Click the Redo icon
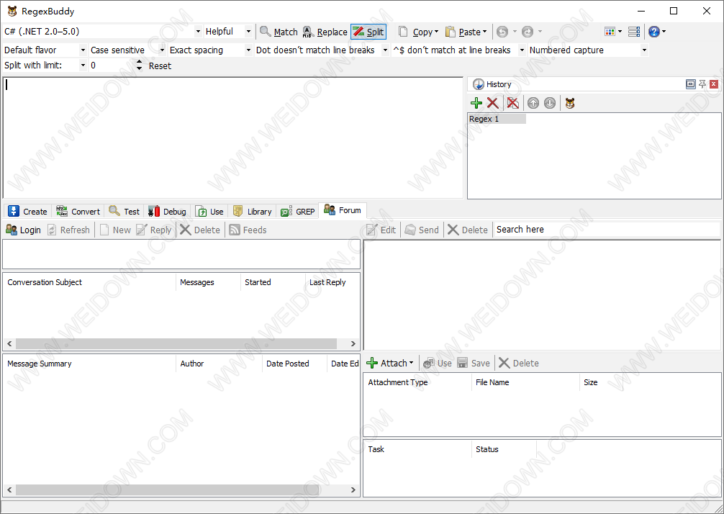The width and height of the screenshot is (724, 514). pyautogui.click(x=528, y=32)
